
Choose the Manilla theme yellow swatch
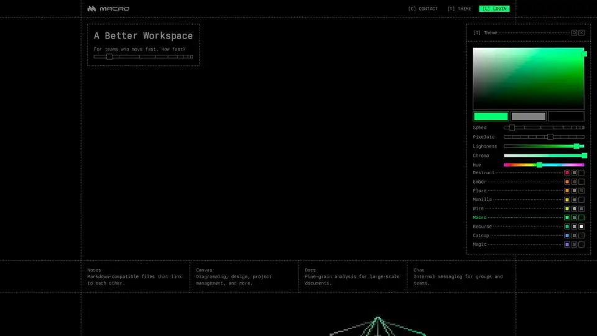click(567, 200)
